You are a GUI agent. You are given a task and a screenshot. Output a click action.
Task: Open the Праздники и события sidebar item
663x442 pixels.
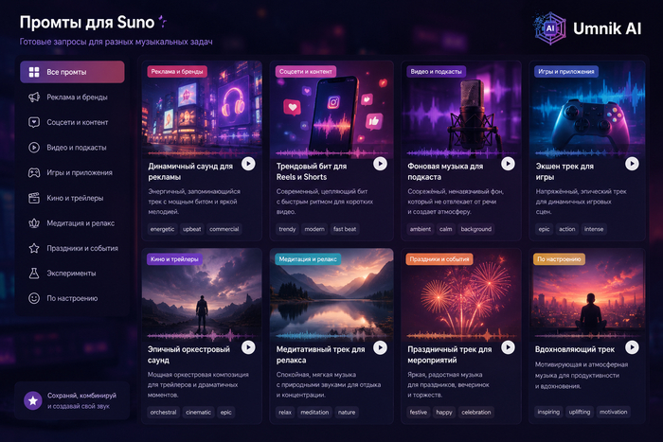(x=72, y=248)
